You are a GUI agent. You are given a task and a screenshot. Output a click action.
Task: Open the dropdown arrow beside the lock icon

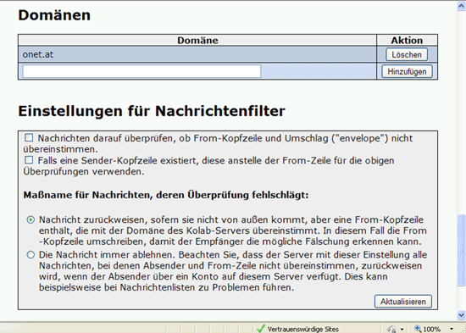(x=402, y=329)
